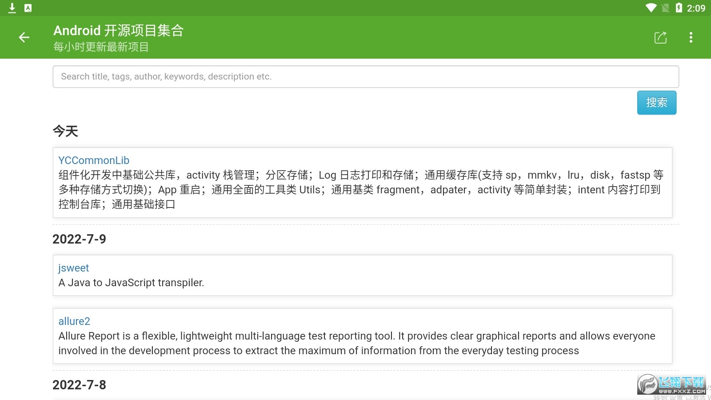
Task: Tap the 2:09 clock in status bar
Action: [696, 8]
